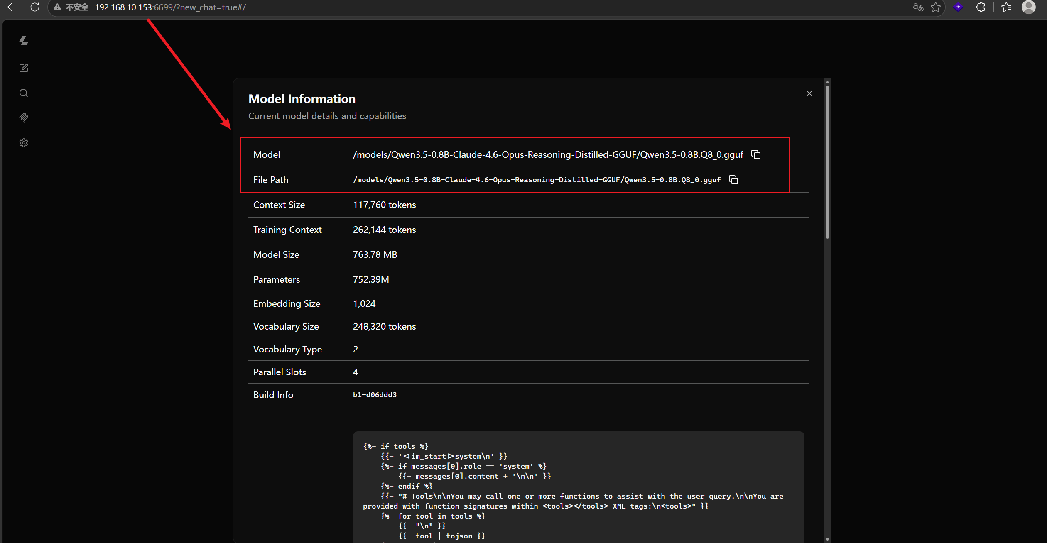Viewport: 1047px width, 543px height.
Task: Click the Parallel Slots value '4'
Action: coord(356,372)
